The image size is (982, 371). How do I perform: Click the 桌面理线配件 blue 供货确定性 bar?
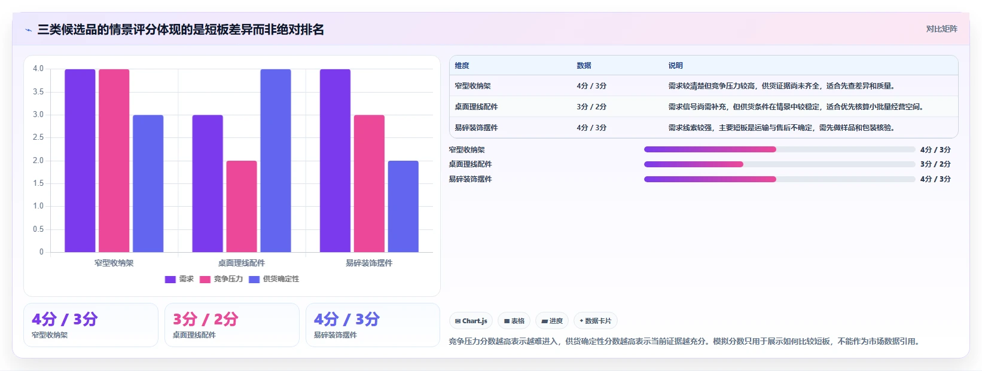click(276, 161)
